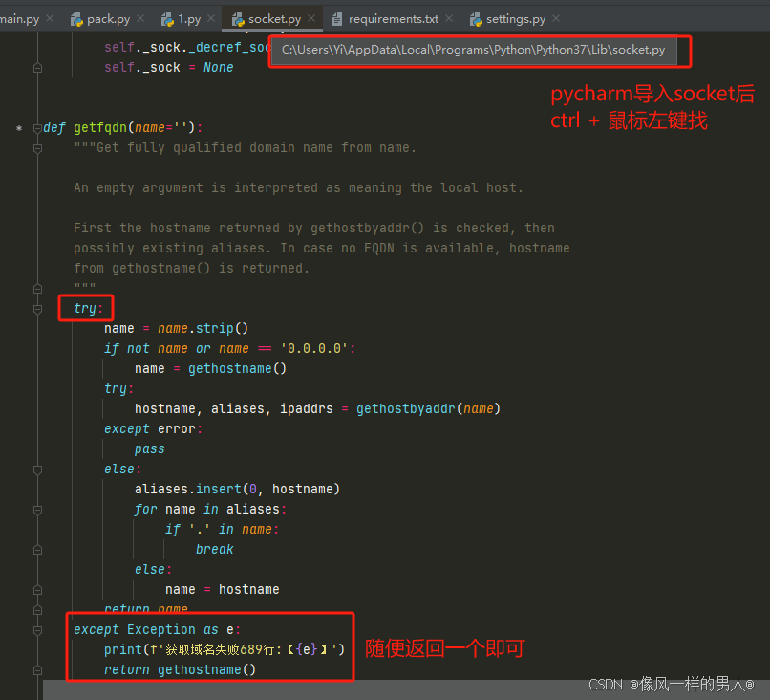Click 'gethostname()' in 'name = gethostname()' line
This screenshot has height=700, width=770.
pyautogui.click(x=237, y=369)
